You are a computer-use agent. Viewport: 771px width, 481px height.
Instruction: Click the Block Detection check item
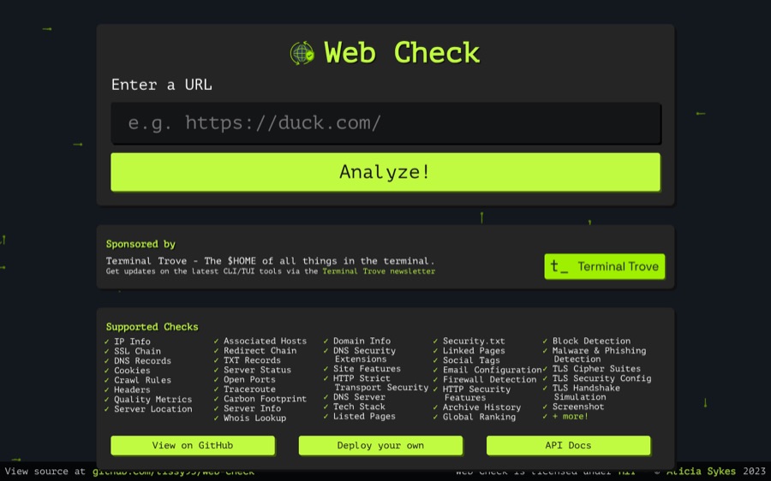(591, 341)
